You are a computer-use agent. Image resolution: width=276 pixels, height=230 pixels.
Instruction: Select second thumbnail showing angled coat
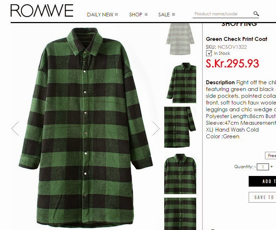[x=181, y=82]
